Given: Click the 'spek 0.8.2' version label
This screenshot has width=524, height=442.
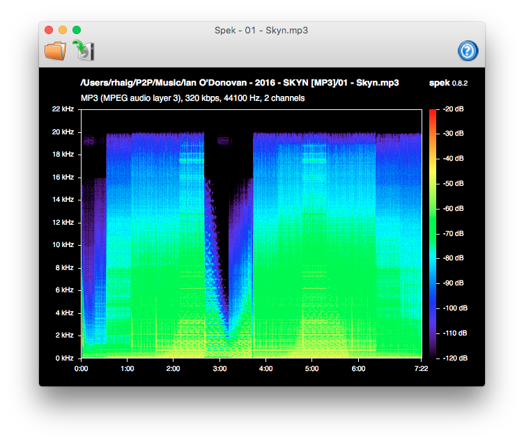Looking at the screenshot, I should [x=449, y=83].
